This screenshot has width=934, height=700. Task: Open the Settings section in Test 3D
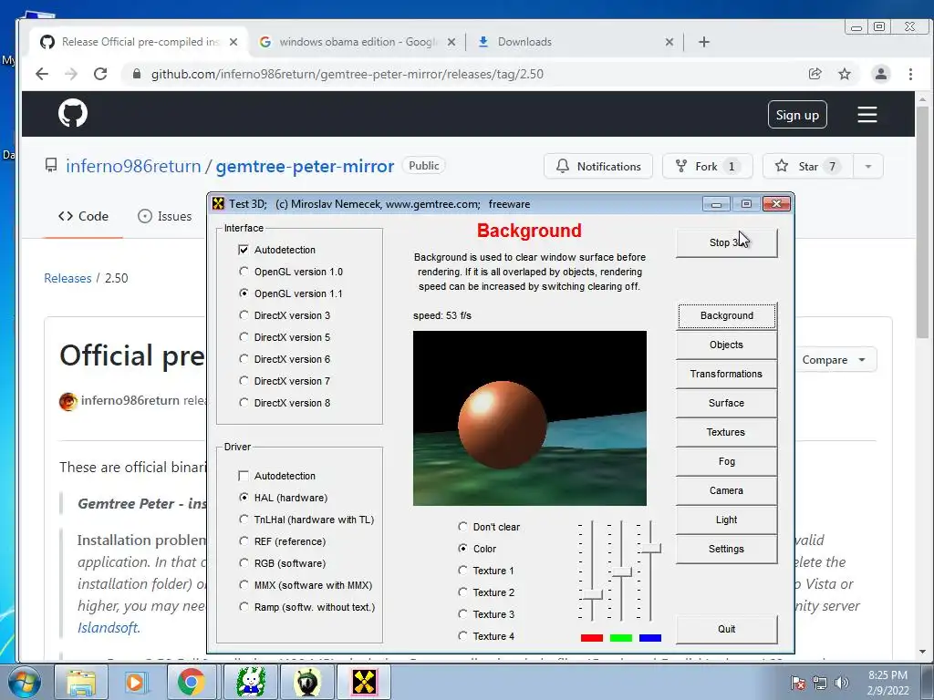(x=726, y=549)
